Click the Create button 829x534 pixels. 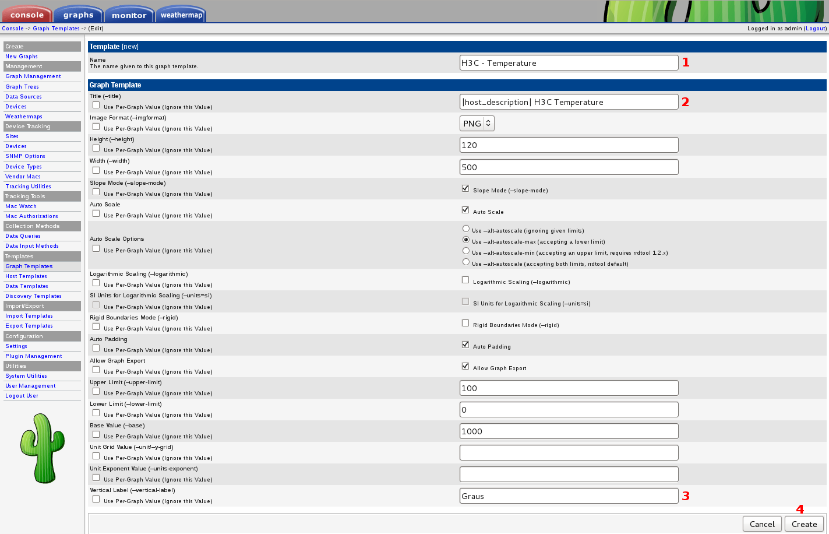click(x=804, y=524)
